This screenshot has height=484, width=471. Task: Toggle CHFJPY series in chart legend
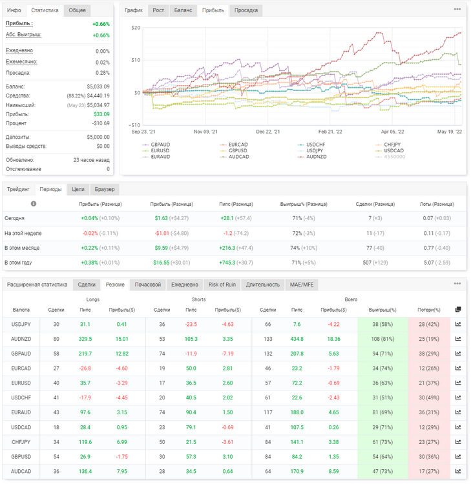pos(388,145)
